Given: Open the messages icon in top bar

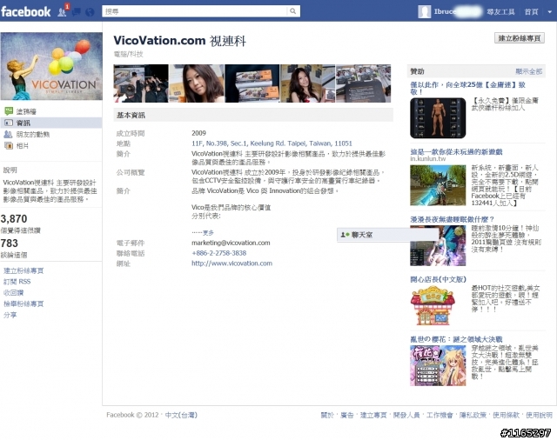Looking at the screenshot, I should coord(76,12).
